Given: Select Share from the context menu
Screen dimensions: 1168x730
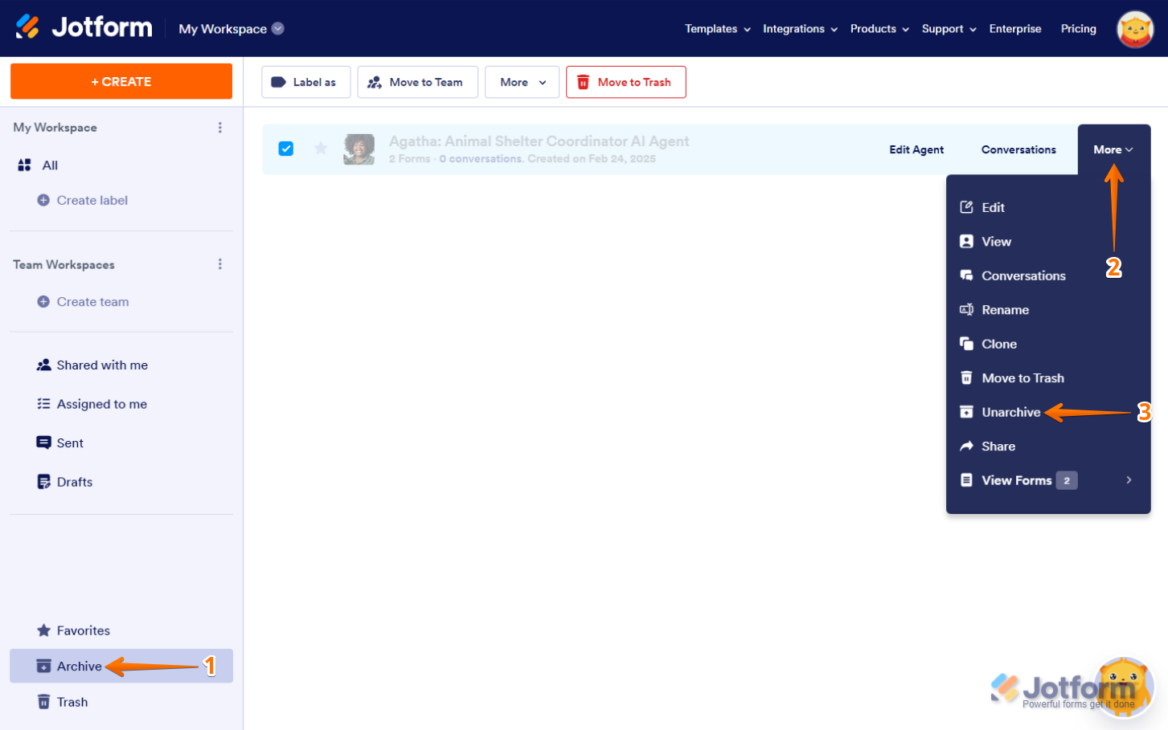Looking at the screenshot, I should tap(1048, 447).
